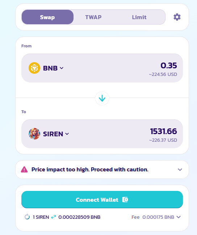Viewport: 197px width, 235px height.
Task: Edit the From amount 0.35
Action: (x=169, y=65)
